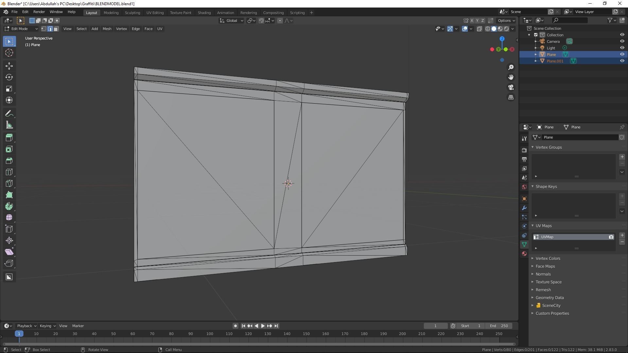Switch to face select mode
This screenshot has height=353, width=628.
click(x=56, y=29)
